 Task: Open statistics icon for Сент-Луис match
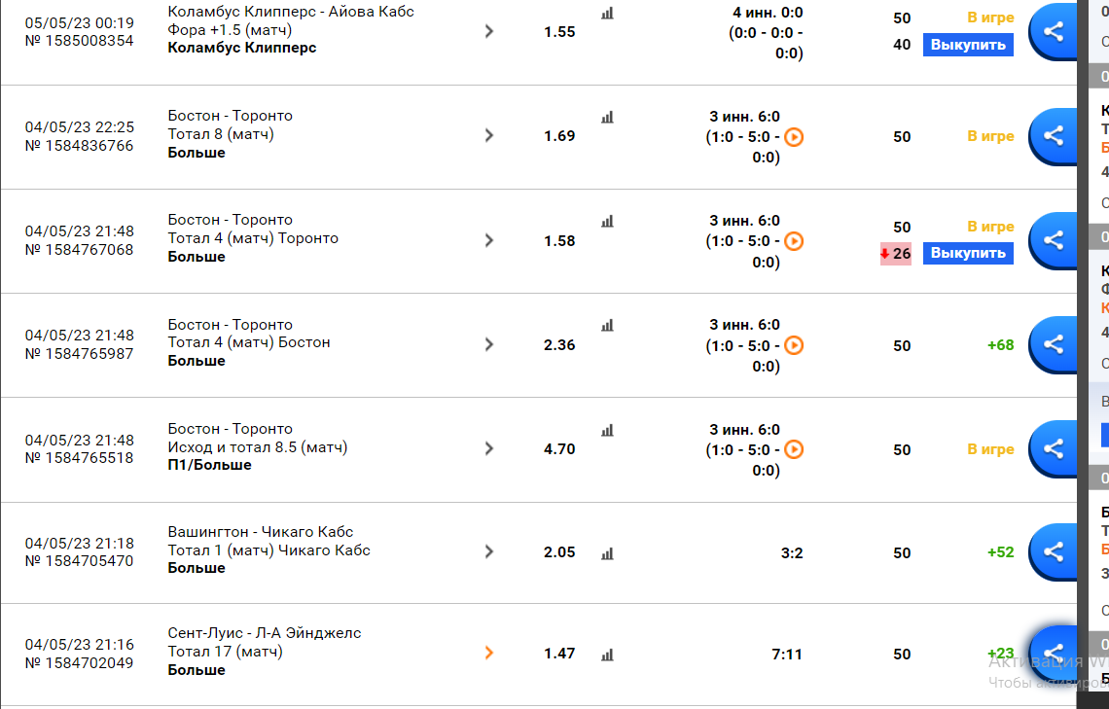click(608, 656)
